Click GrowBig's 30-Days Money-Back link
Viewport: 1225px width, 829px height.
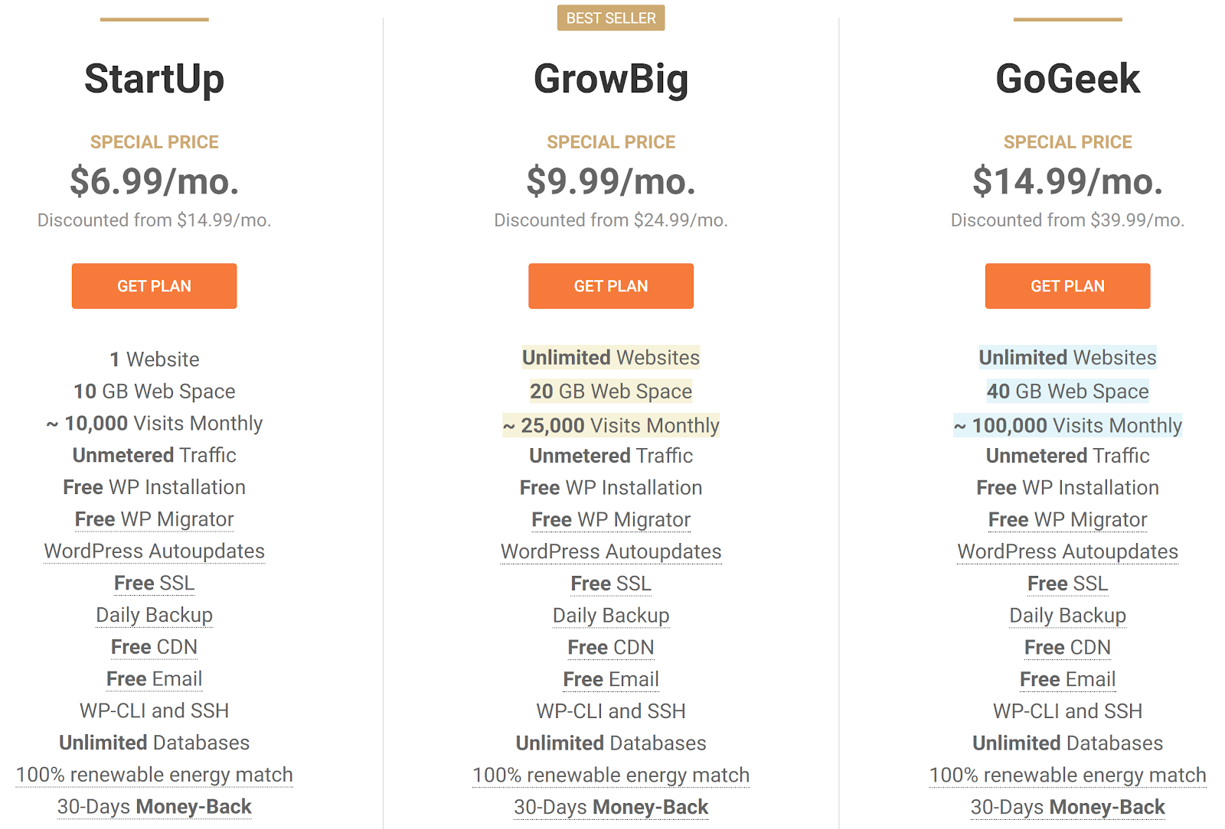(x=611, y=807)
